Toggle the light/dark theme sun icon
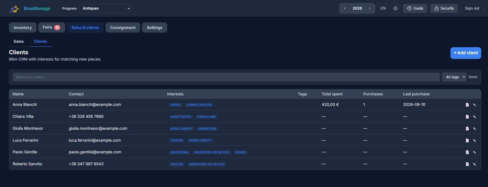 [396, 9]
